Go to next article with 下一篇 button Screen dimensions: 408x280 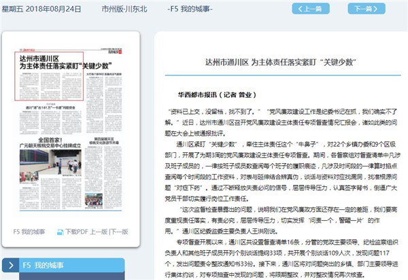point(367,9)
